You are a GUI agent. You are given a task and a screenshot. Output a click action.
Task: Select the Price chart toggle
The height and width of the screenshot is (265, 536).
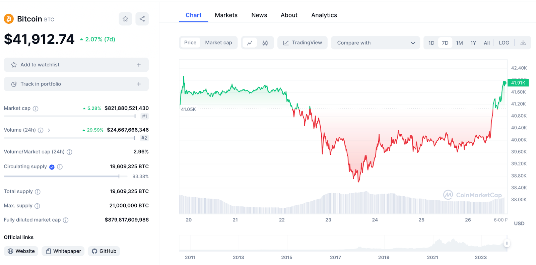[190, 43]
